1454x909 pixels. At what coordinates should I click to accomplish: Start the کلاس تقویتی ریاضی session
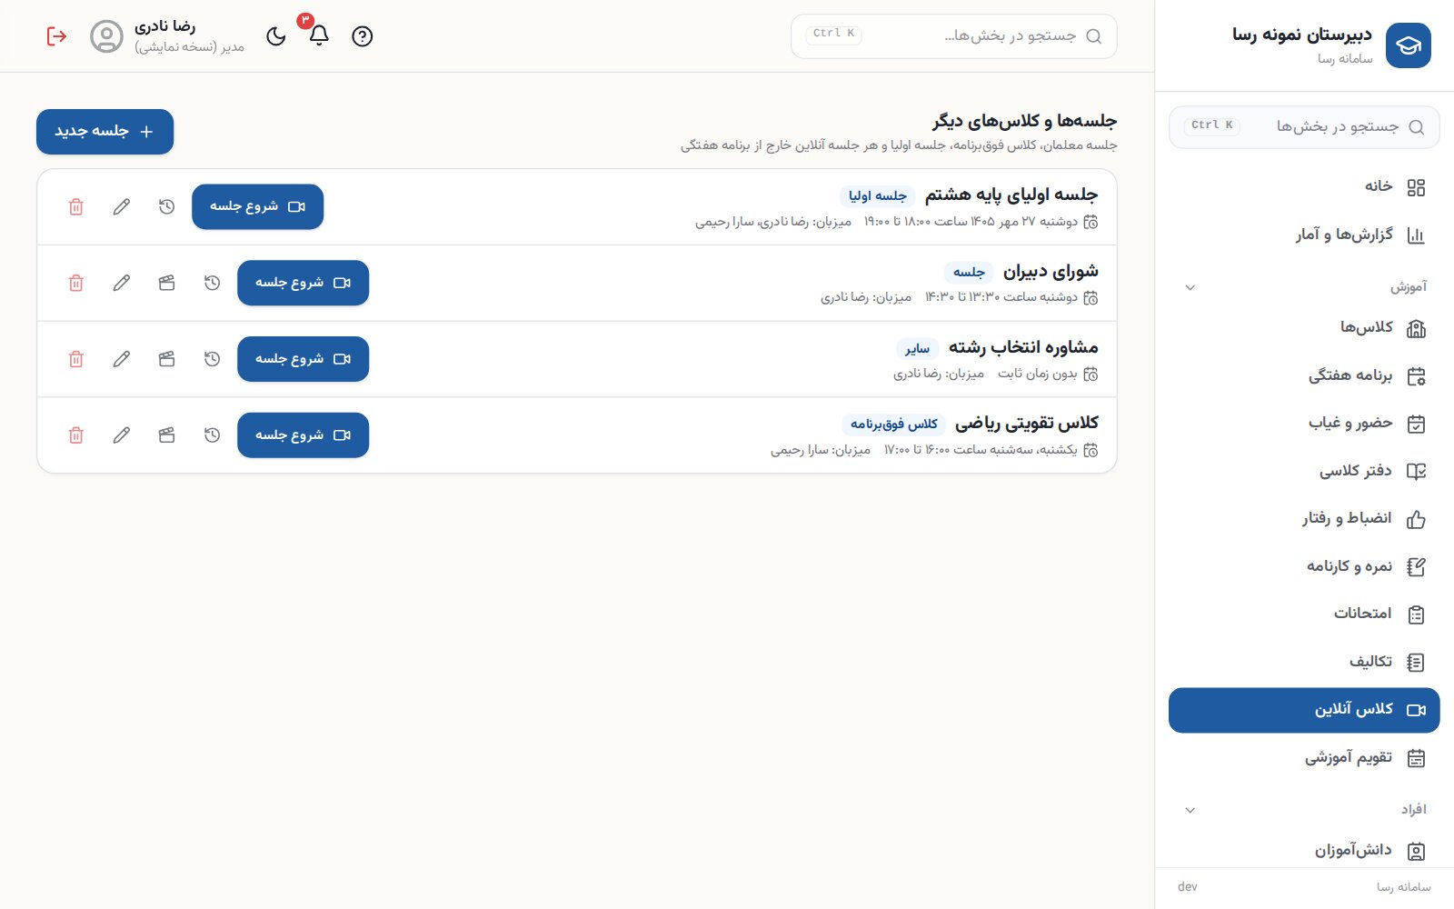point(303,435)
